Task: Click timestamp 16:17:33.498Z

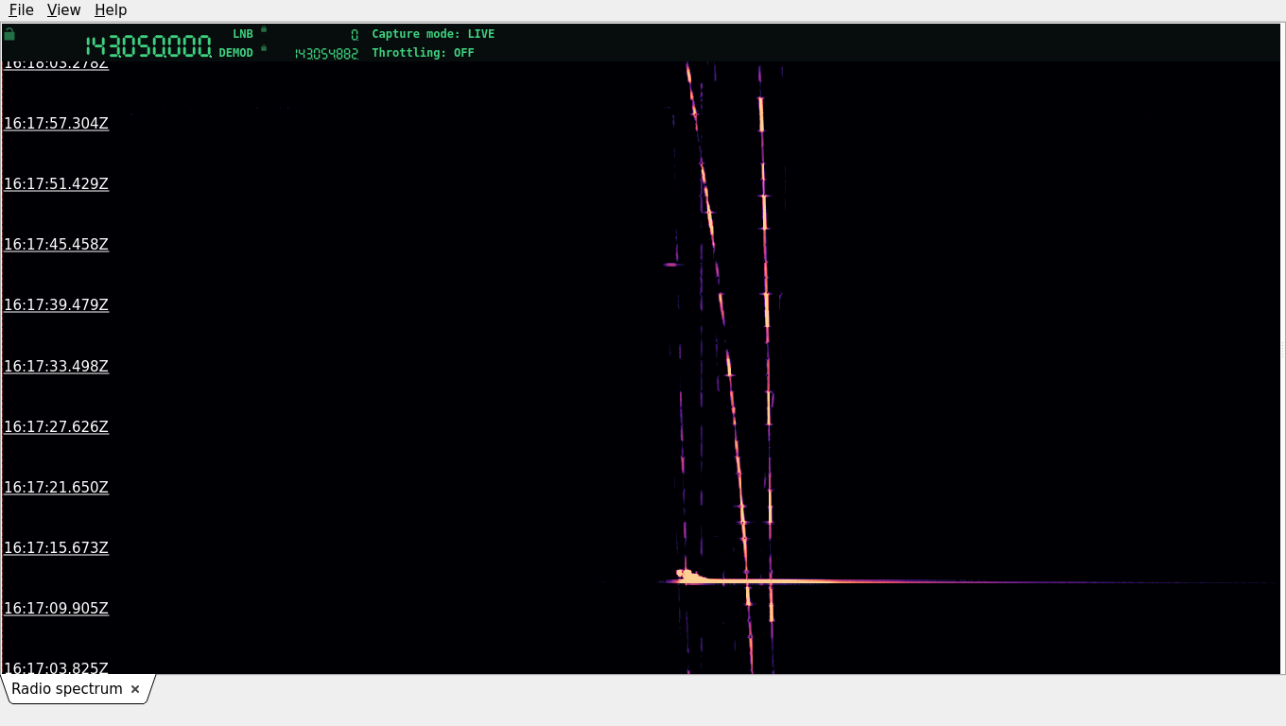Action: (x=57, y=366)
